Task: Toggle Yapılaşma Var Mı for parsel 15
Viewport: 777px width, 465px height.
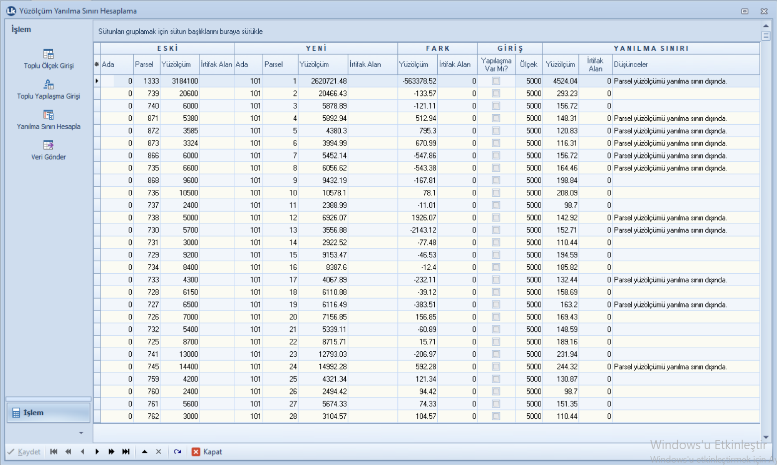Action: click(x=496, y=255)
